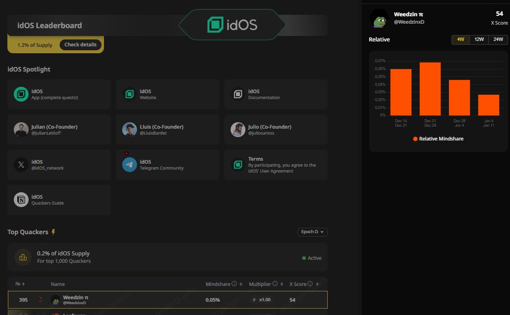Open Lluis Co-Founder's avatar
This screenshot has width=510, height=315.
click(x=130, y=130)
